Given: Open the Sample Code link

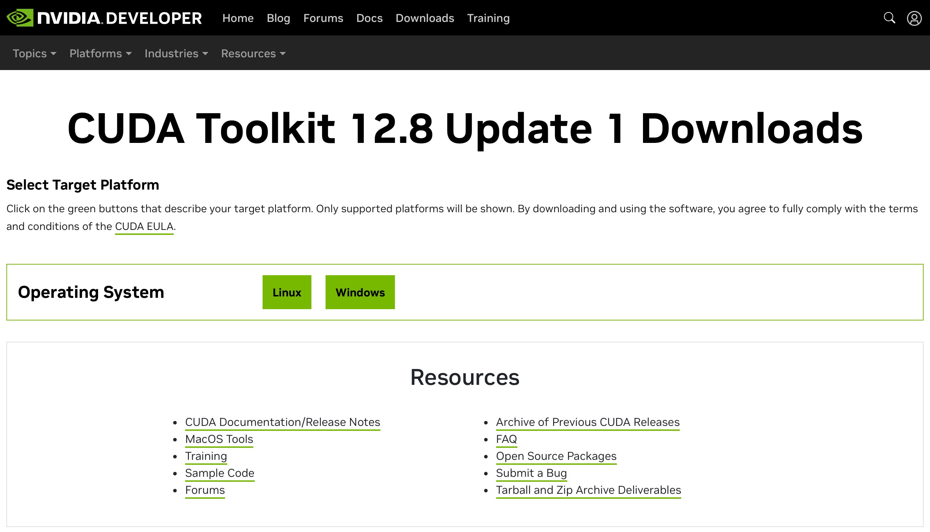Looking at the screenshot, I should pos(220,473).
